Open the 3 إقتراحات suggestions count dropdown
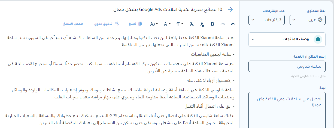This screenshot has width=334, height=128. pyautogui.click(x=266, y=20)
